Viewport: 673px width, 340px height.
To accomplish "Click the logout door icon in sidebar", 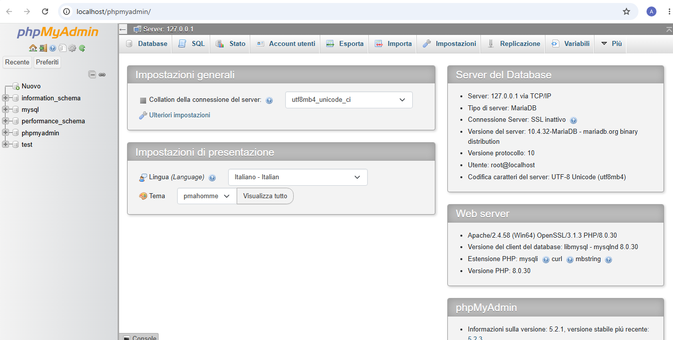I will [x=43, y=48].
